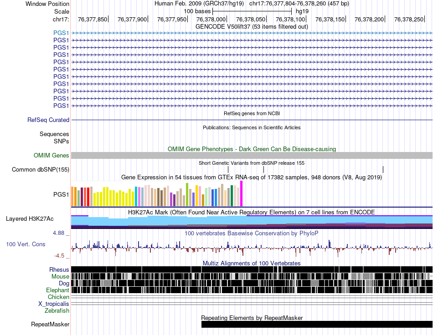Click the magenta bar in the GTEx chart
This screenshot has width=433, height=335.
coord(242,193)
